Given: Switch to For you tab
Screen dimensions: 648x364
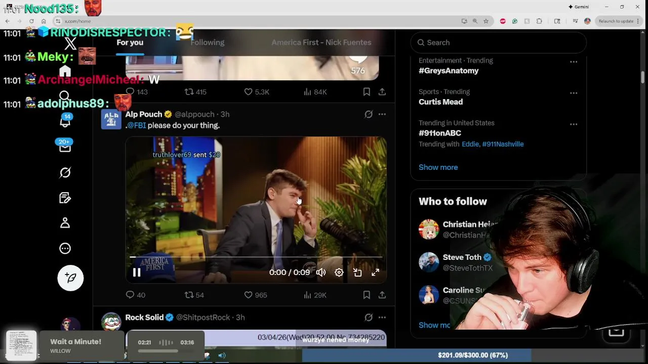Looking at the screenshot, I should point(130,42).
